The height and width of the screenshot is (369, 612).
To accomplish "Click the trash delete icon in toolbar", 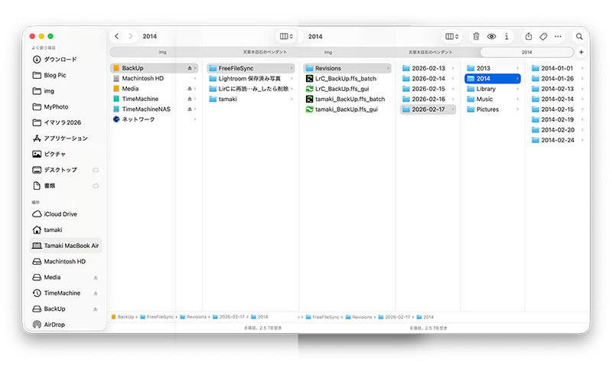I will [x=476, y=36].
